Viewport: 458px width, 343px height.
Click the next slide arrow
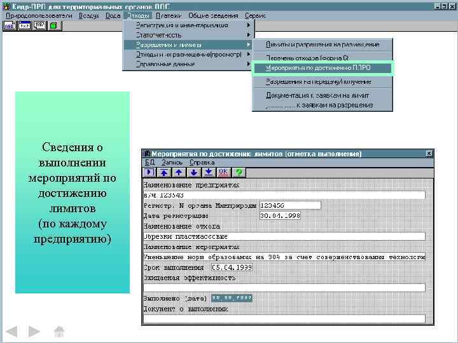[34, 332]
